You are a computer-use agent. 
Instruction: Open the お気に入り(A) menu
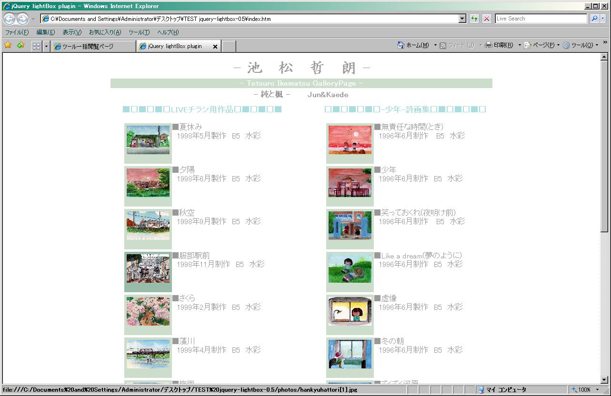point(105,32)
